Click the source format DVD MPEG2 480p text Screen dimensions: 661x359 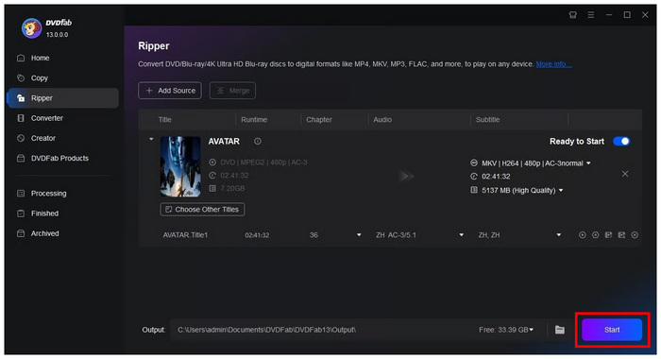263,162
